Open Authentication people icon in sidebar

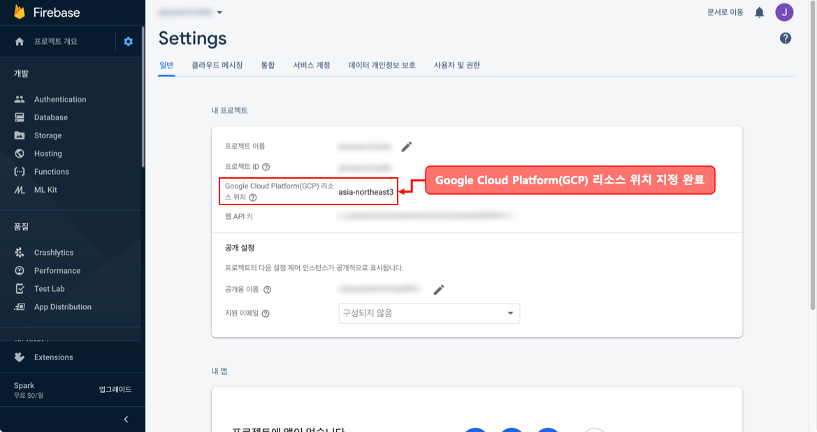tap(20, 99)
